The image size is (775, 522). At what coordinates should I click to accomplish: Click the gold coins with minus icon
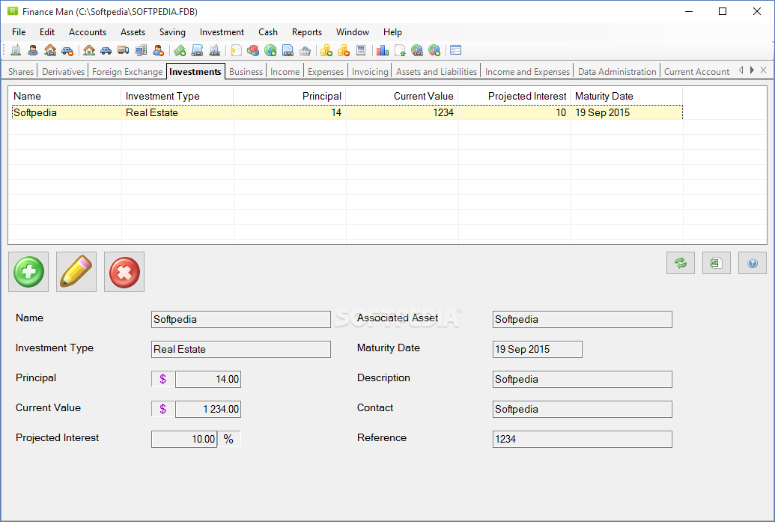[x=344, y=50]
